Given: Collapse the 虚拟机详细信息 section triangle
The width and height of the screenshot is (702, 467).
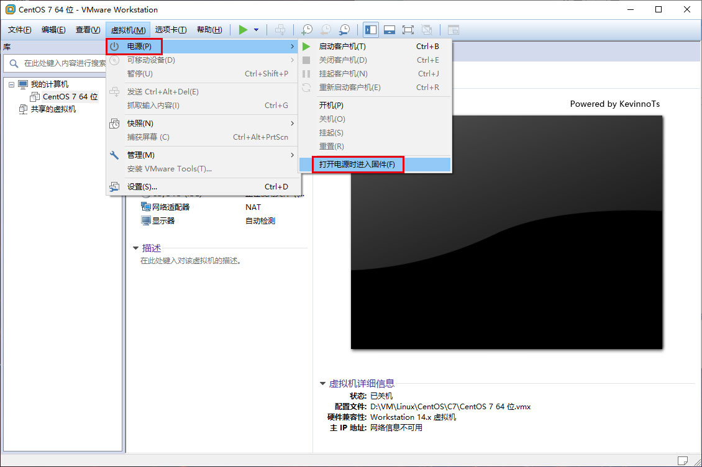Looking at the screenshot, I should [322, 383].
